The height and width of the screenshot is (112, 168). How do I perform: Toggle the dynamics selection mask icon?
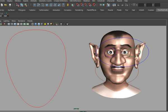pyautogui.click(x=55, y=5)
